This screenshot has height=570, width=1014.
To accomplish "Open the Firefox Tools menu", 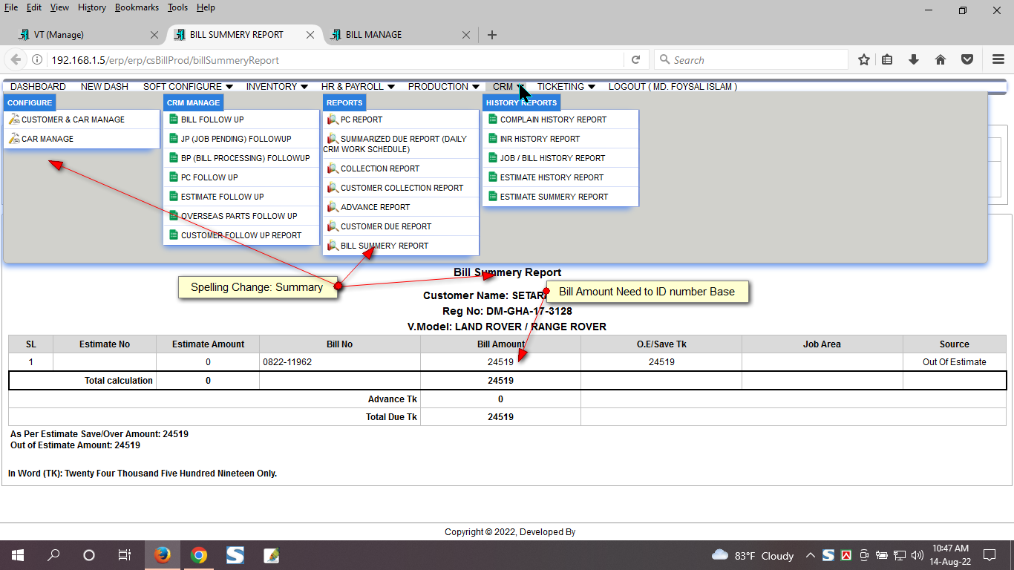I will point(177,7).
